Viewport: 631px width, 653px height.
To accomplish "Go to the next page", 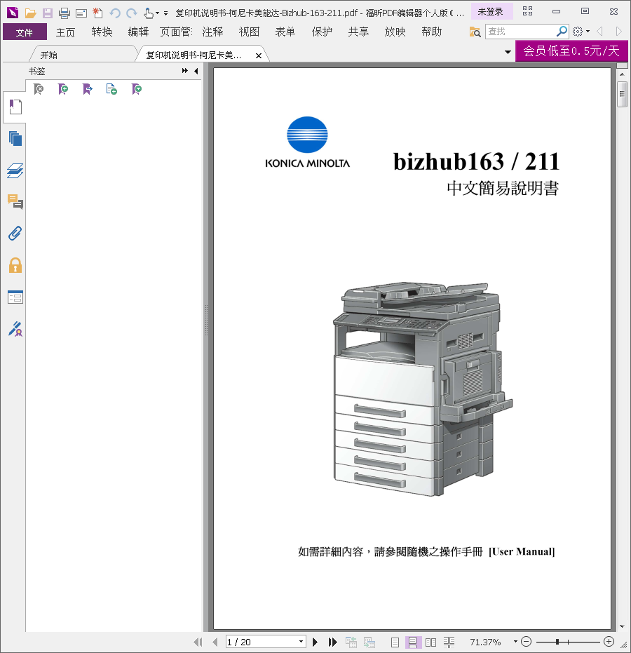I will pyautogui.click(x=315, y=642).
